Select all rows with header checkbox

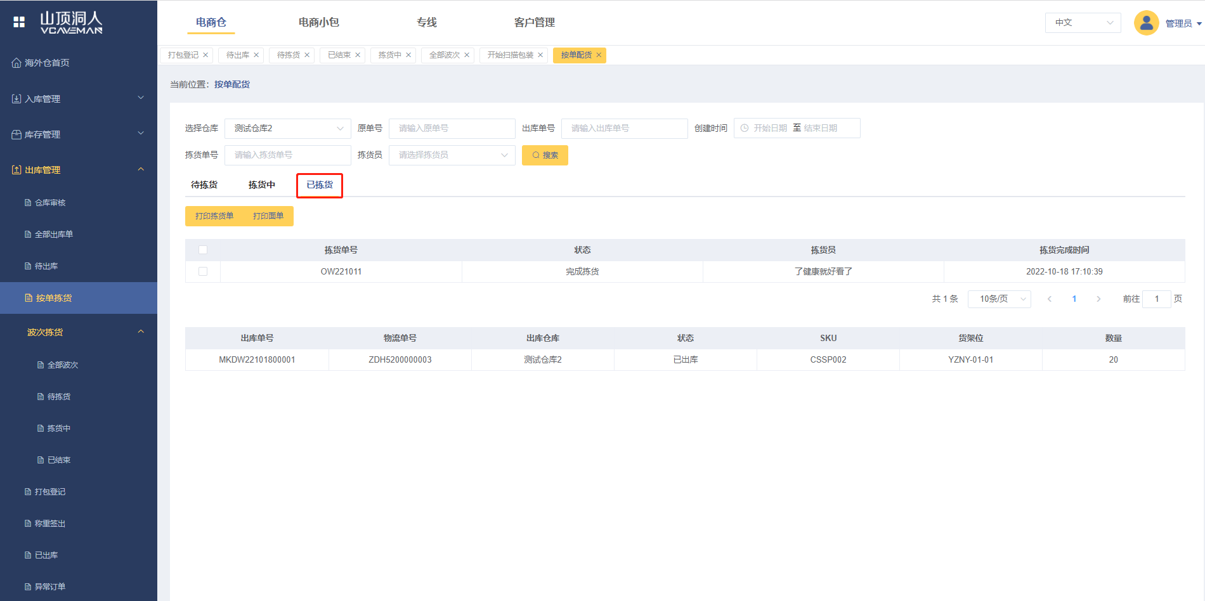click(203, 250)
